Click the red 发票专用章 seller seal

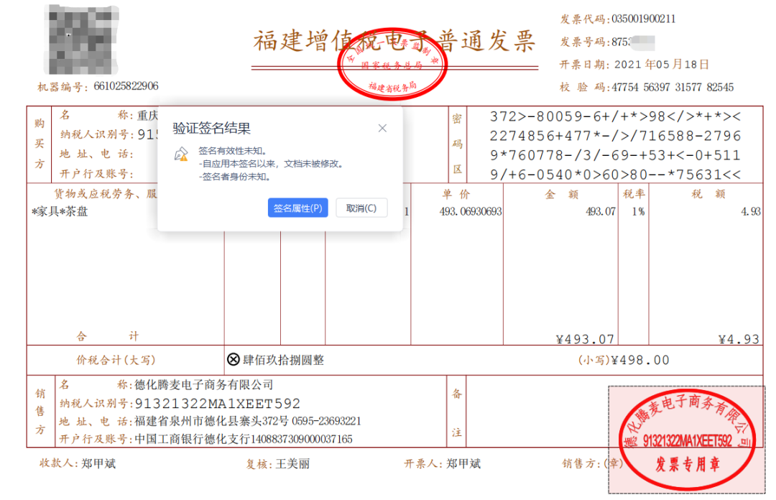[x=687, y=440]
